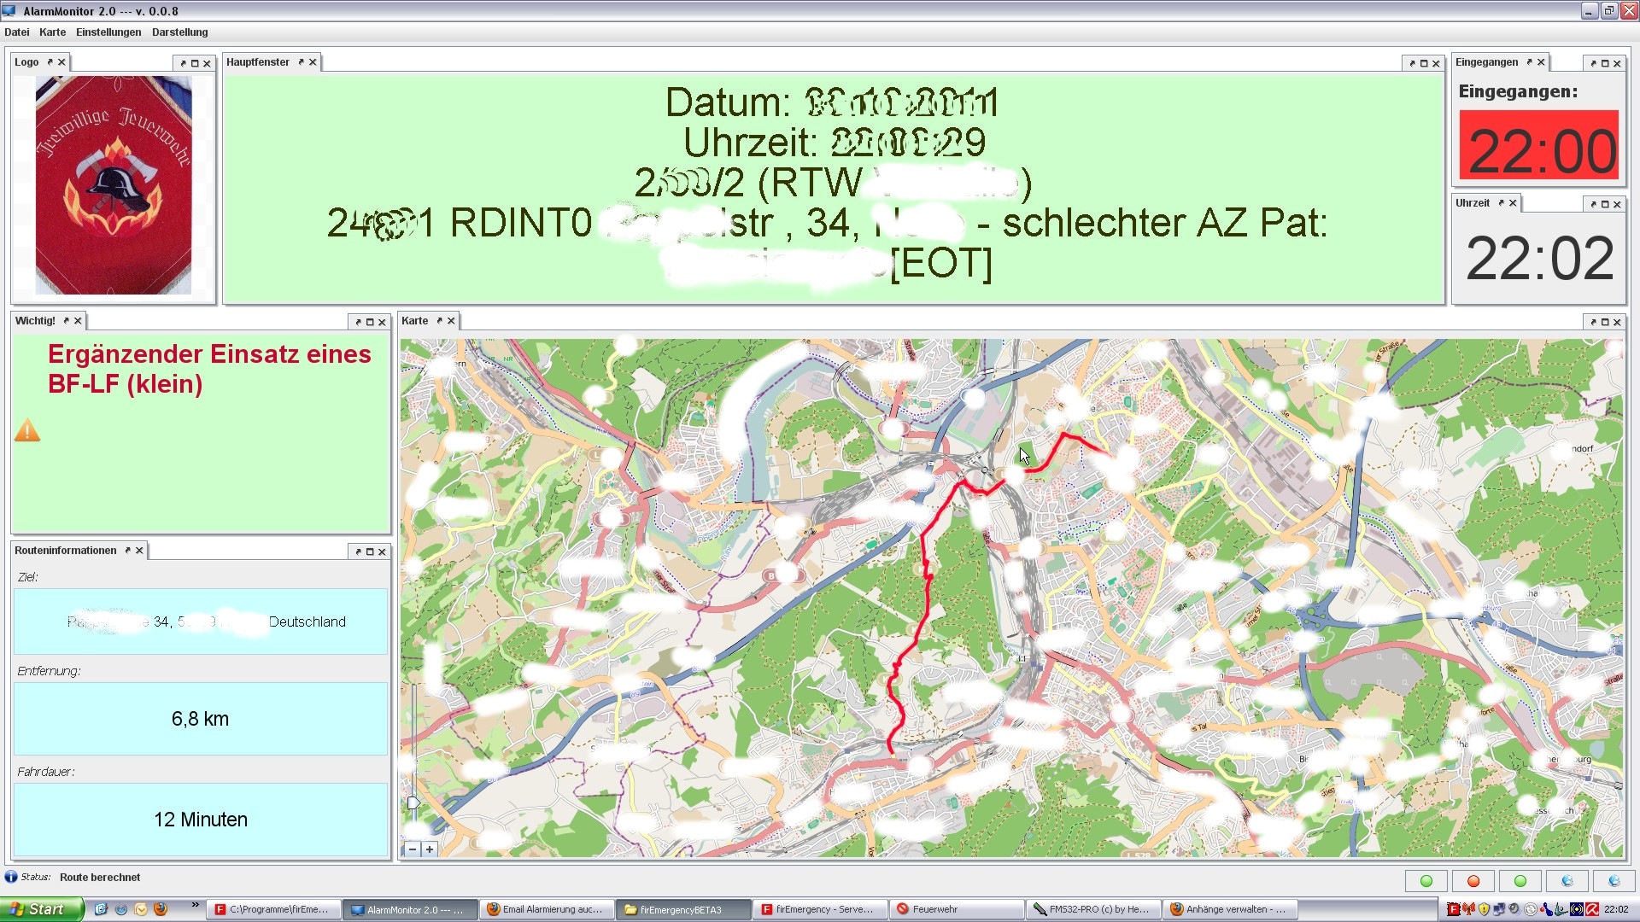Expand quick launch overflow chevron
Viewport: 1640px width, 922px height.
click(195, 905)
